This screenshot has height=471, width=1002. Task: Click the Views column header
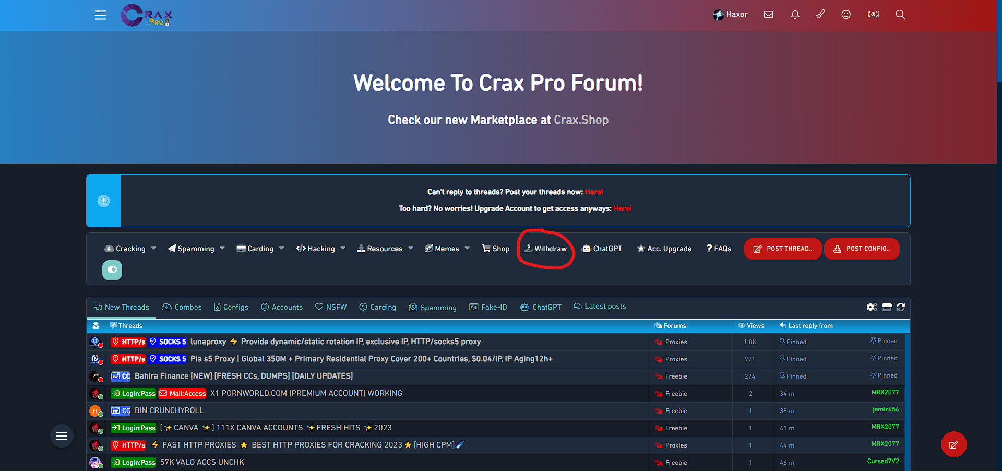tap(751, 326)
